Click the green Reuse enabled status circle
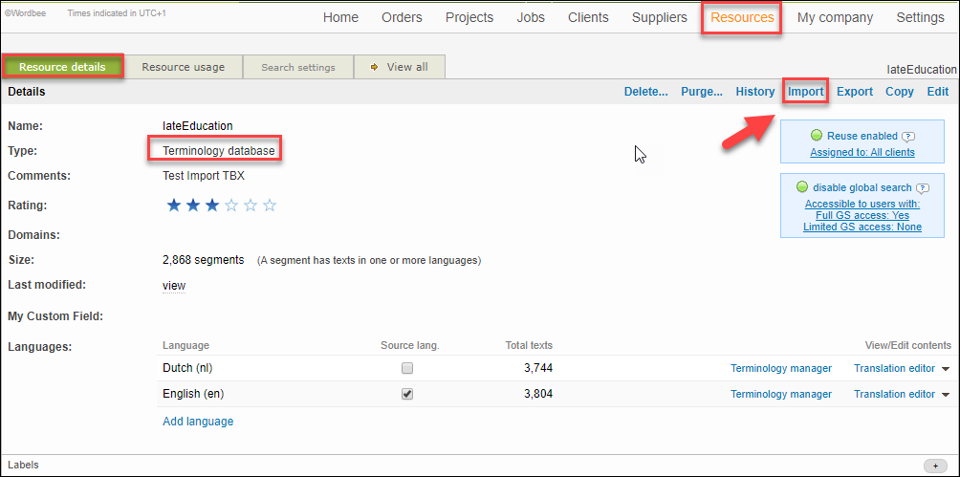The width and height of the screenshot is (960, 477). (817, 136)
